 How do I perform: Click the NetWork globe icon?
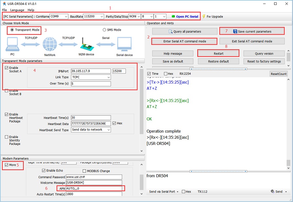(50, 44)
